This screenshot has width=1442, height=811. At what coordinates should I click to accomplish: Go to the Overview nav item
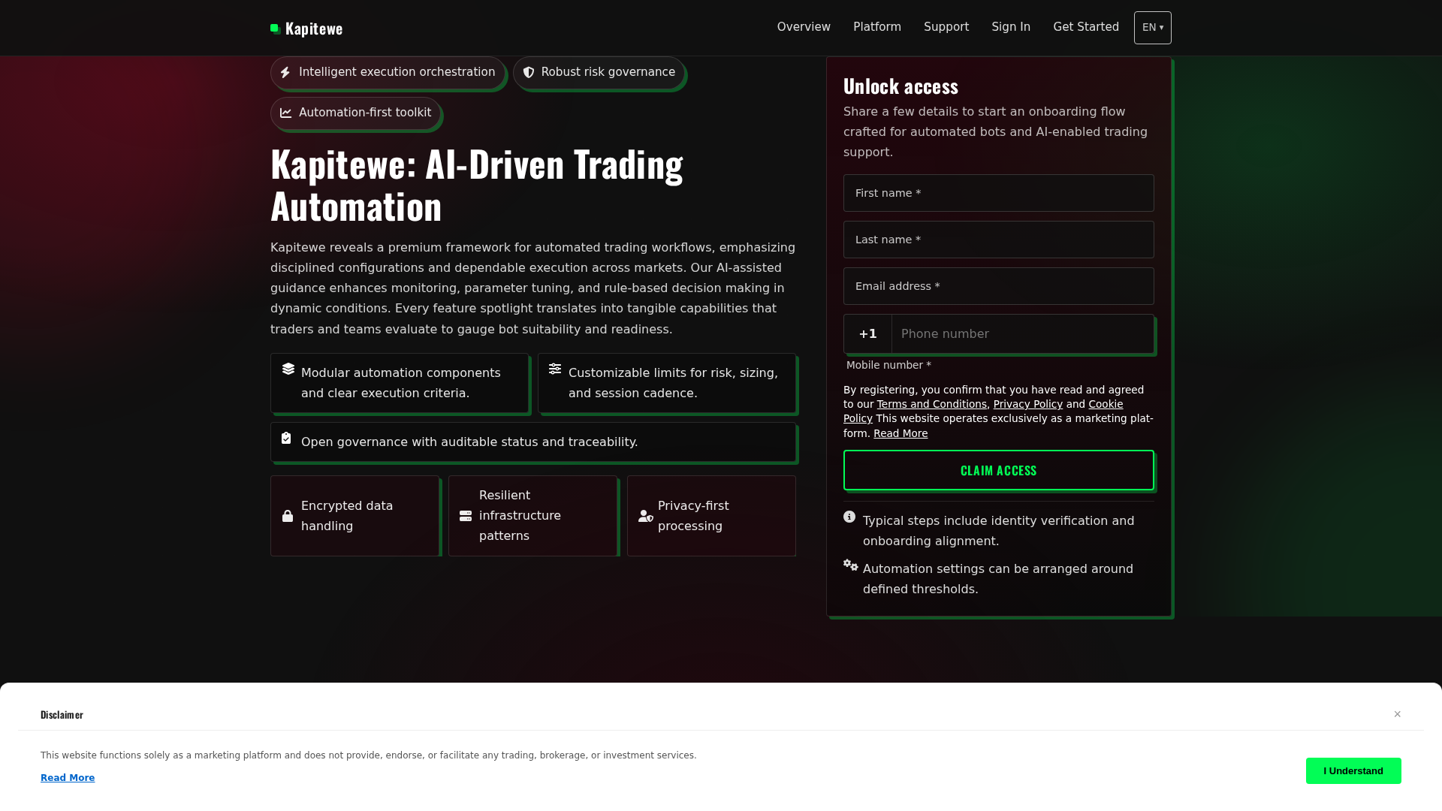(x=804, y=27)
